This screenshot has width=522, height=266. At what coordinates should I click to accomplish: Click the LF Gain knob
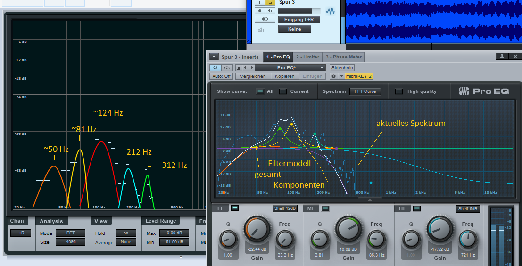coord(257,229)
